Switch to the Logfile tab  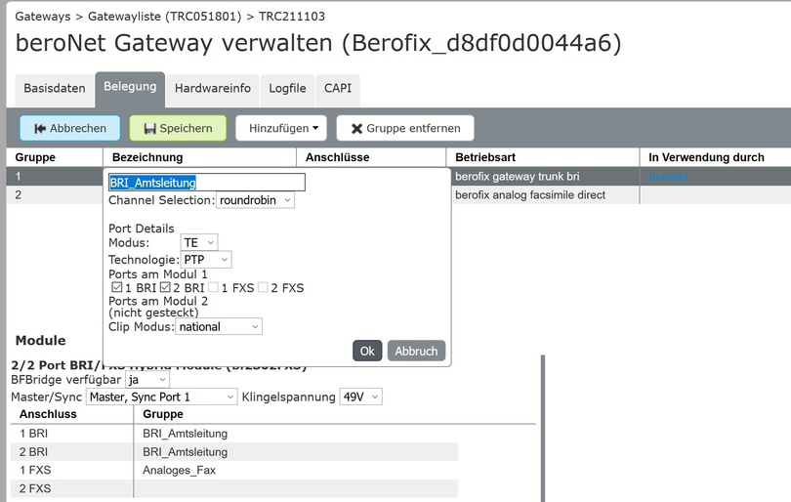click(x=287, y=89)
